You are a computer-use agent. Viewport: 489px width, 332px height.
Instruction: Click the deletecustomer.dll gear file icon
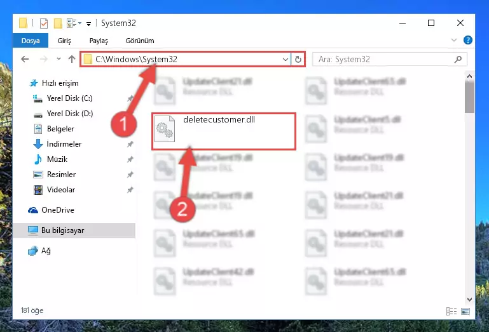point(165,129)
